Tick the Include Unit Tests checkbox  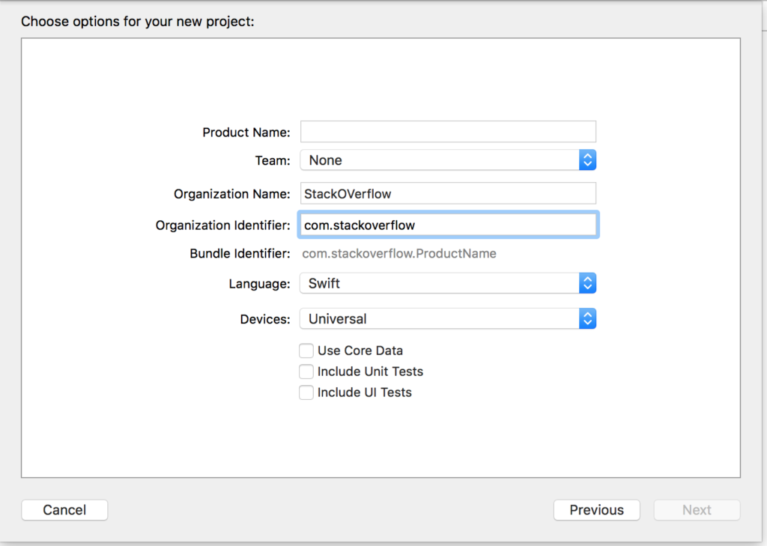pos(306,371)
